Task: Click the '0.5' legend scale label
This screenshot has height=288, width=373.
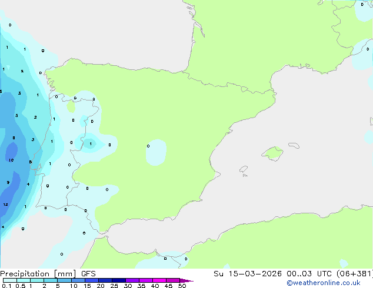Action: [x=21, y=286]
